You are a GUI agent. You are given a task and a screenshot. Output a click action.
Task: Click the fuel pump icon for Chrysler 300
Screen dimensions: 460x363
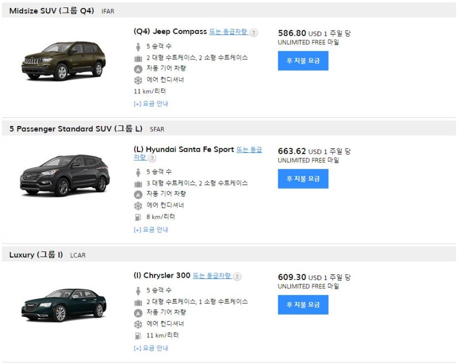tap(138, 335)
